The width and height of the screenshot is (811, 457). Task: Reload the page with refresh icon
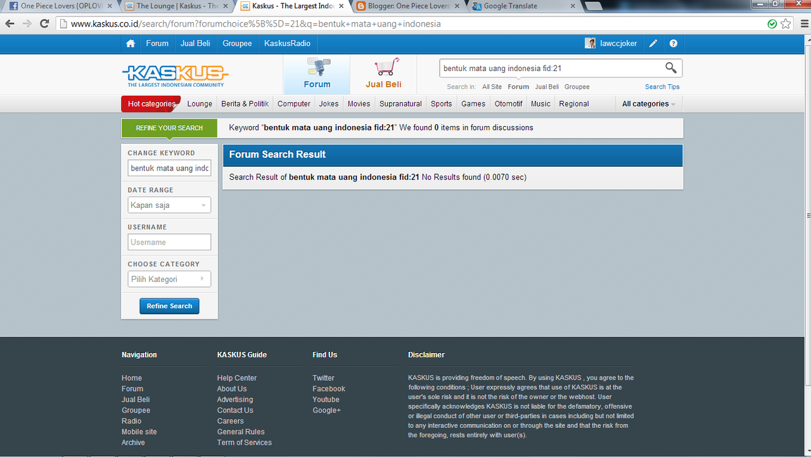pyautogui.click(x=44, y=23)
